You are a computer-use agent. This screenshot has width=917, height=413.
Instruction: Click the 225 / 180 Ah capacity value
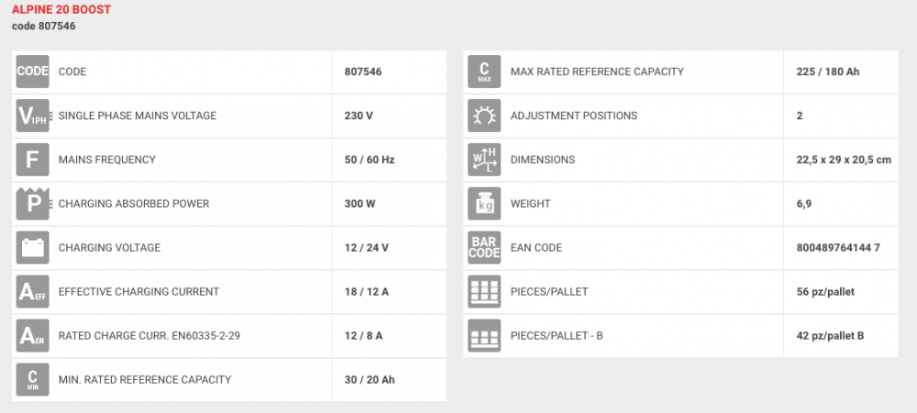tap(827, 71)
